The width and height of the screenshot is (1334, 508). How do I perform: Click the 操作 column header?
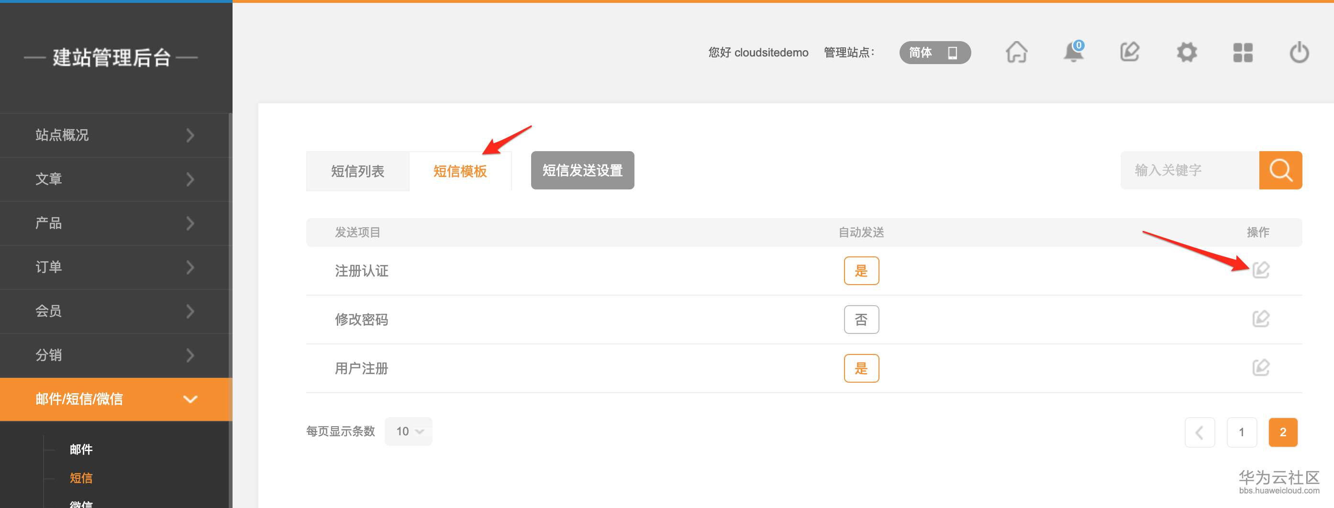(1258, 232)
